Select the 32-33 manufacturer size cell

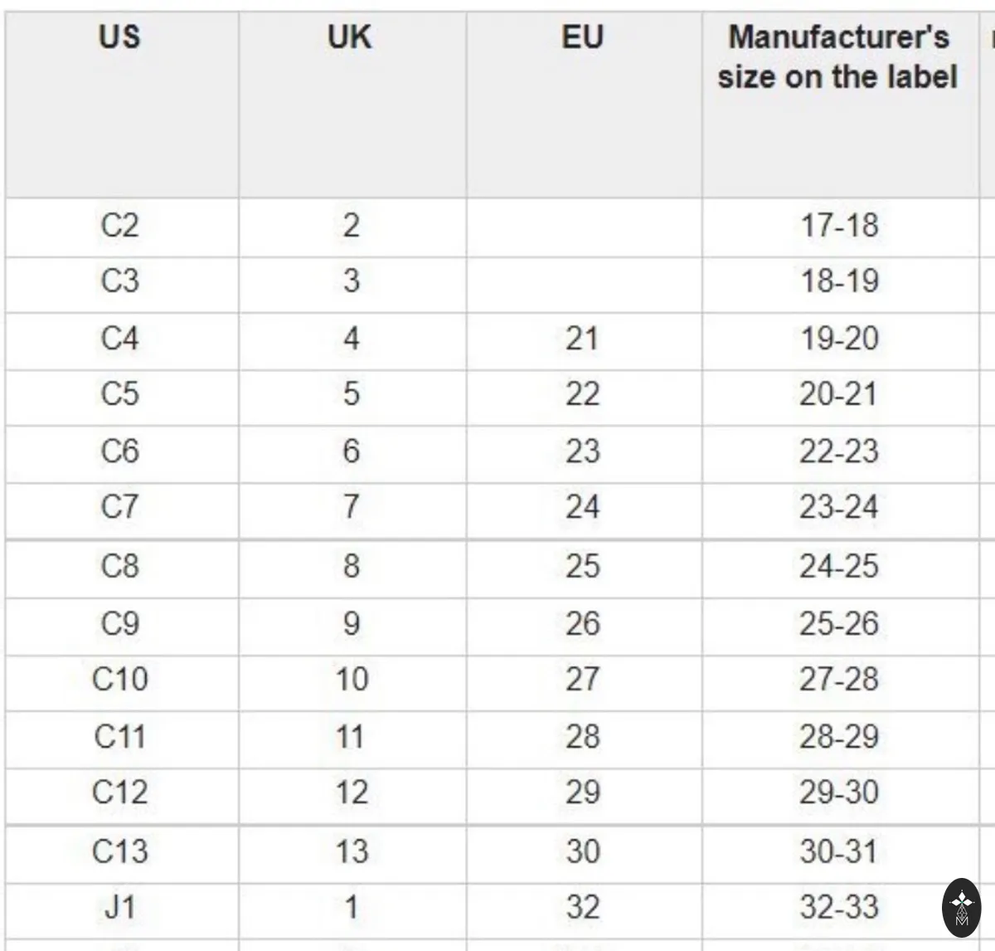[x=840, y=910]
